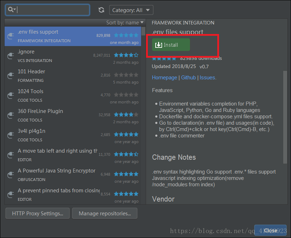Click the 1024 Tools plugin icon
291x238 pixels.
pos(11,95)
